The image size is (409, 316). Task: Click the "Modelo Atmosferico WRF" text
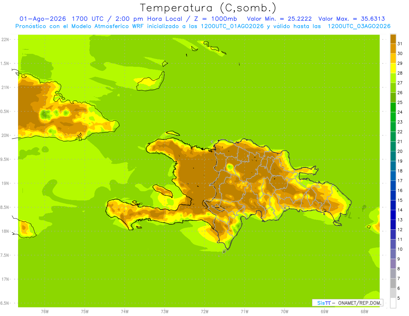(102, 26)
